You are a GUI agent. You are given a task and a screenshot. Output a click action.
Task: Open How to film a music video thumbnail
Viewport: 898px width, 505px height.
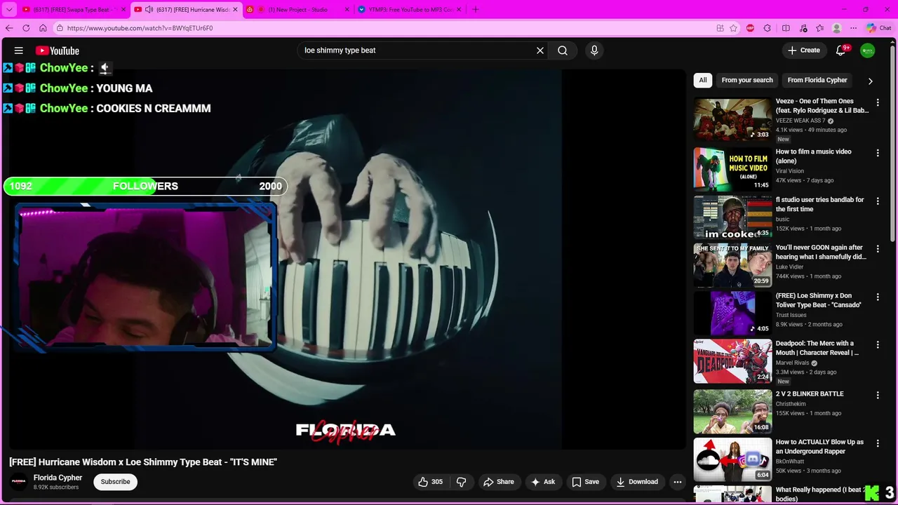tap(732, 169)
